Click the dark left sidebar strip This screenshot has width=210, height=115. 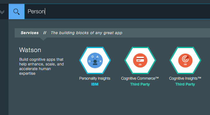(4, 67)
